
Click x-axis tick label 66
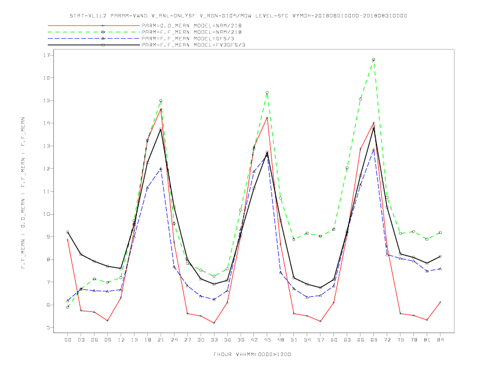click(361, 340)
